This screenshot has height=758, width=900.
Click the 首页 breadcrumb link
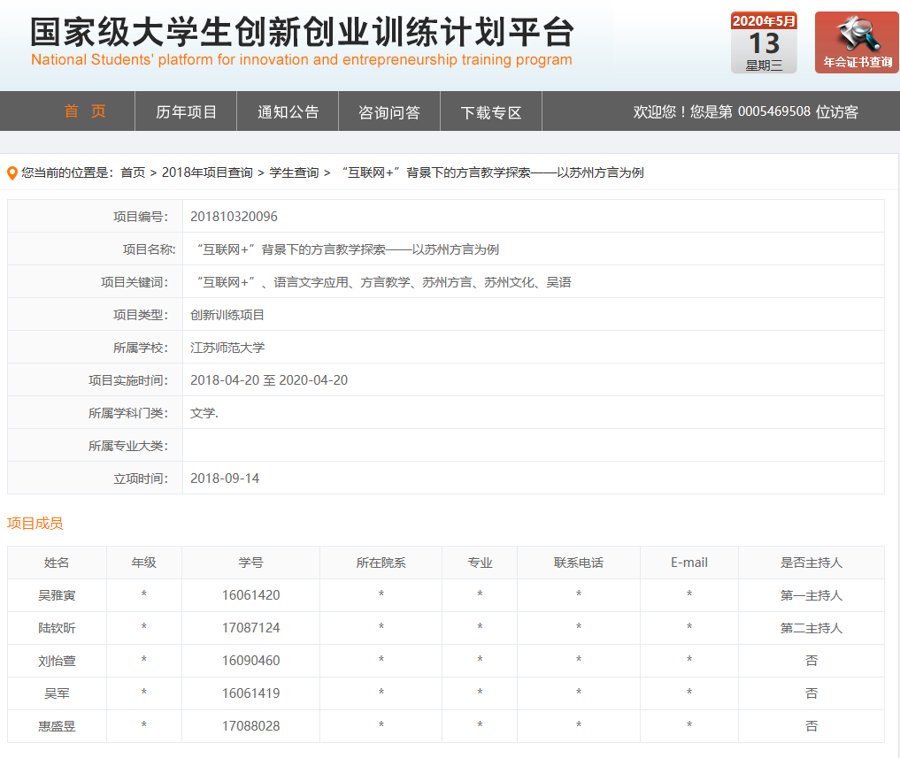coord(133,173)
